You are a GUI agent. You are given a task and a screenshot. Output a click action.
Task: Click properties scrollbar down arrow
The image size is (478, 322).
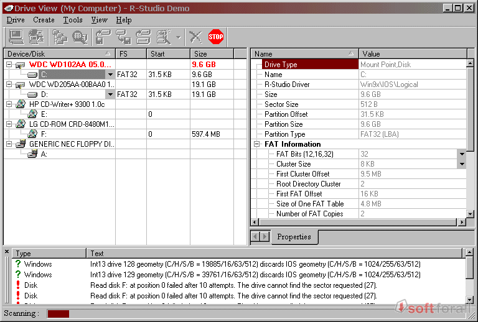pos(470,214)
